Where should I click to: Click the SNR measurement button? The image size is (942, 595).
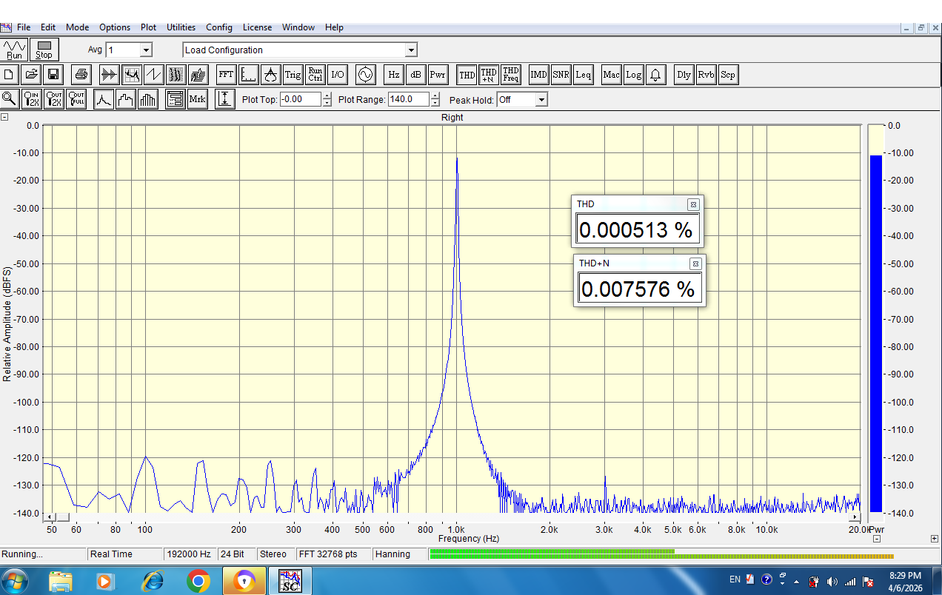(x=561, y=75)
